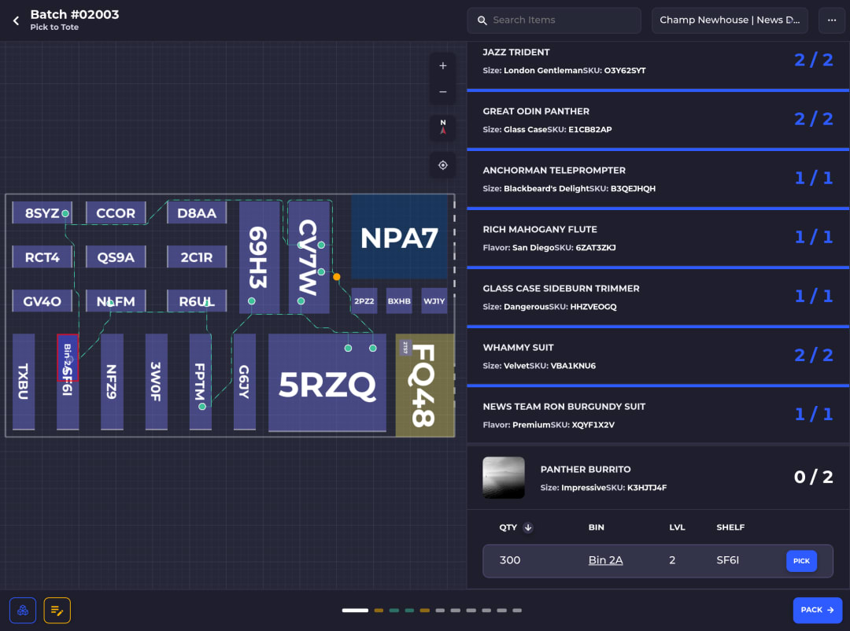Zoom in on the warehouse map
This screenshot has width=850, height=631.
click(443, 66)
